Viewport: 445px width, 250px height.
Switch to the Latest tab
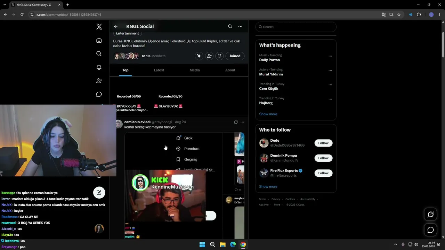click(159, 70)
